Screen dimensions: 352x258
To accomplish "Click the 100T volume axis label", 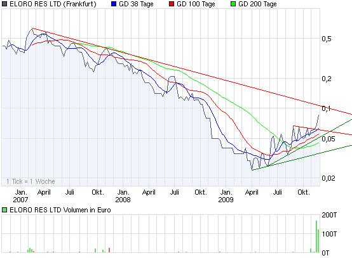I will [329, 235].
